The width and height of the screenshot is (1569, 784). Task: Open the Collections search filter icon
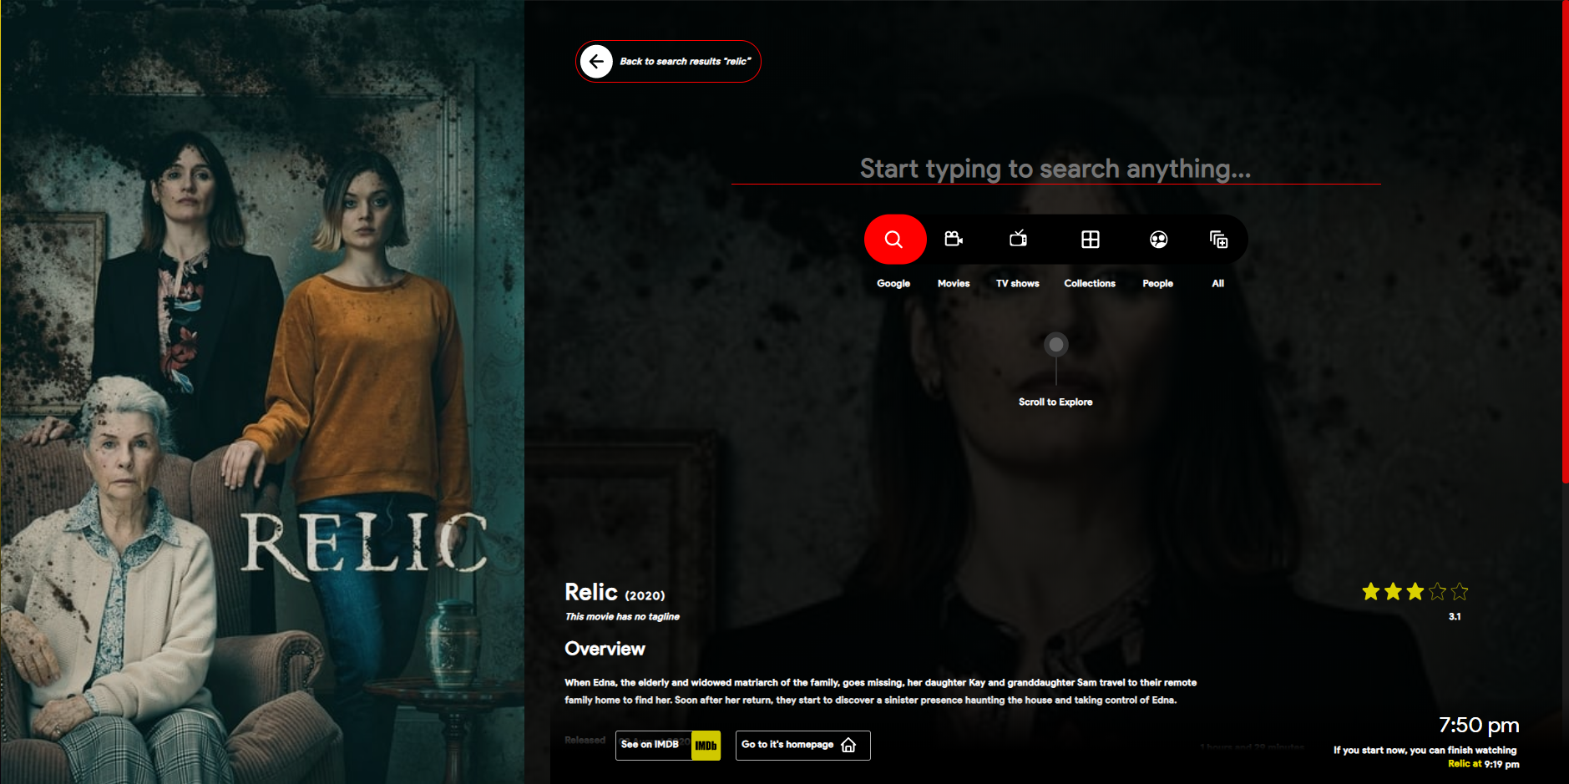(1090, 239)
